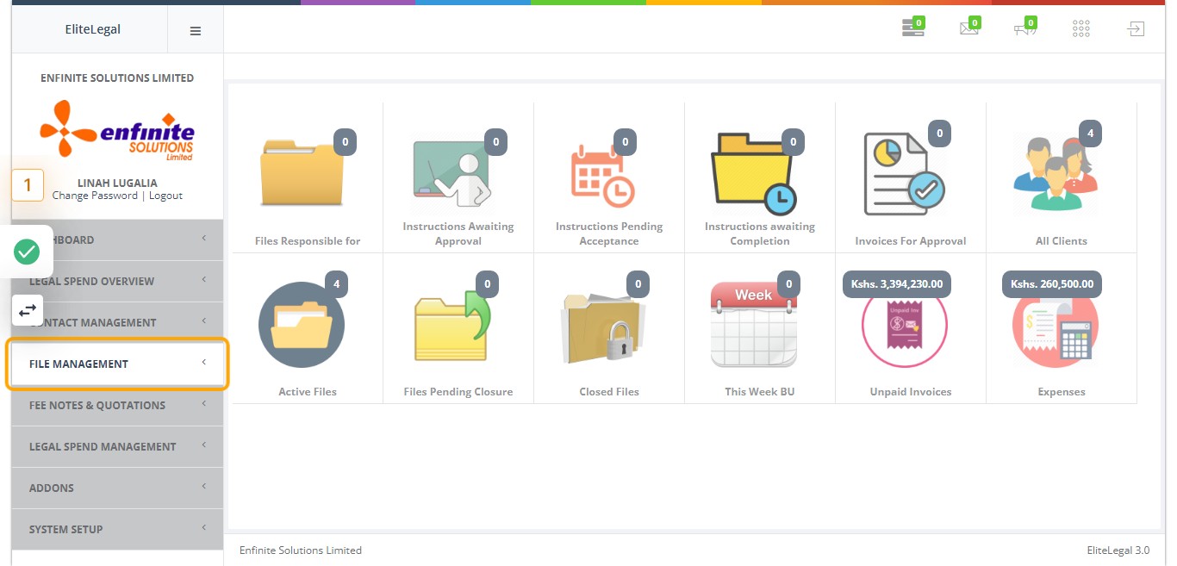Open the Closed Files padlock folder icon

603,326
